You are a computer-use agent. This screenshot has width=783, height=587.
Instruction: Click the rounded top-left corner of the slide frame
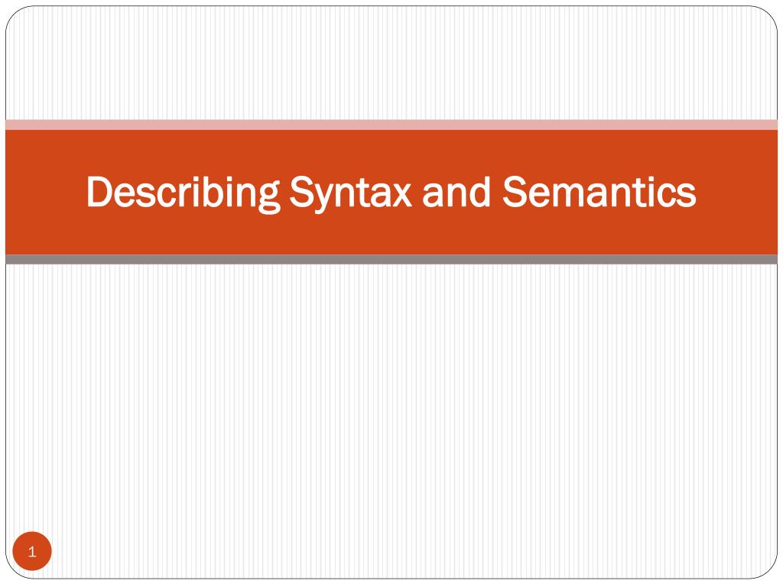(x=15, y=15)
